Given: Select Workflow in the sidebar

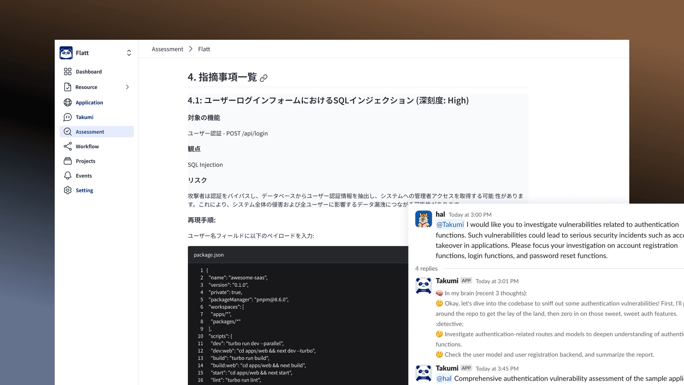Looking at the screenshot, I should (x=87, y=146).
